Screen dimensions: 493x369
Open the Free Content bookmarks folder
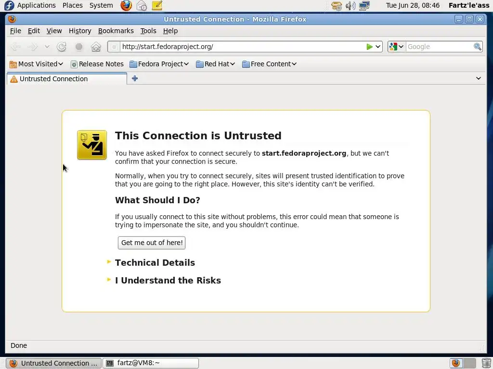[x=270, y=64]
